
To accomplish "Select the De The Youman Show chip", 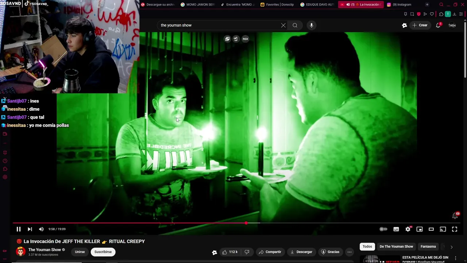I will [396, 247].
